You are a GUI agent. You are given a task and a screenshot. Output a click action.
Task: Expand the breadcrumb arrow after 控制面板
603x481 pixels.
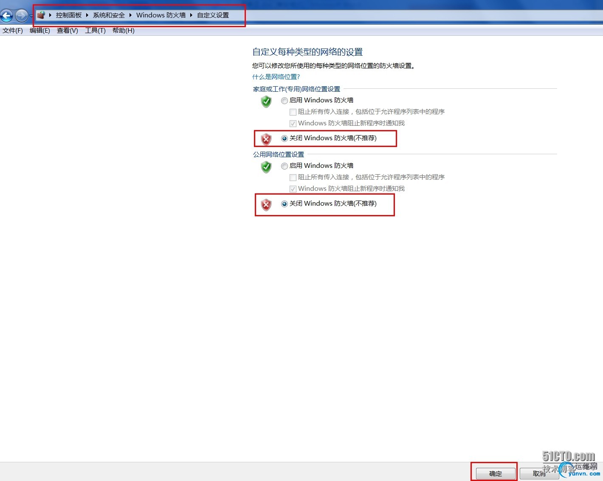click(x=87, y=15)
